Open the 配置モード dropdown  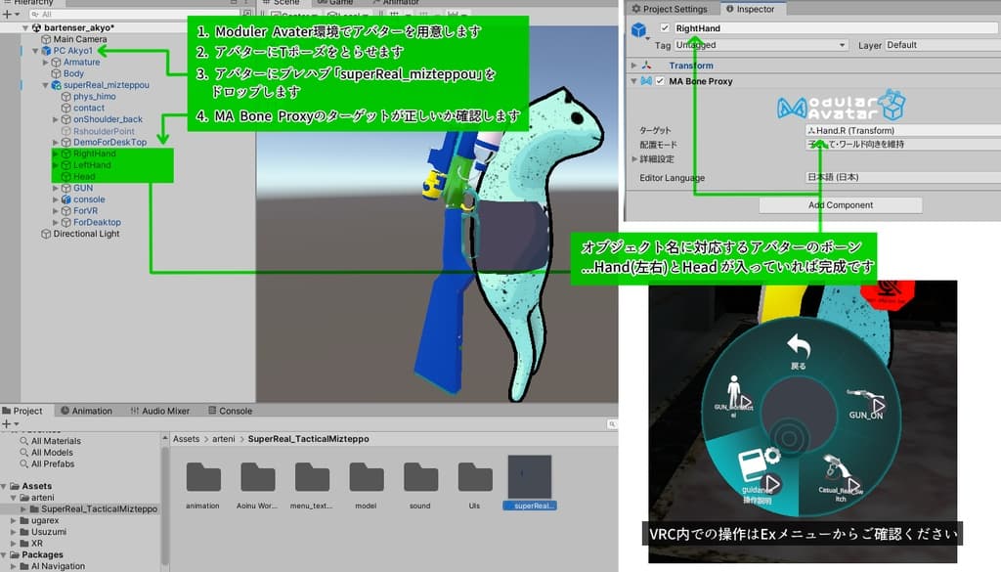[902, 145]
